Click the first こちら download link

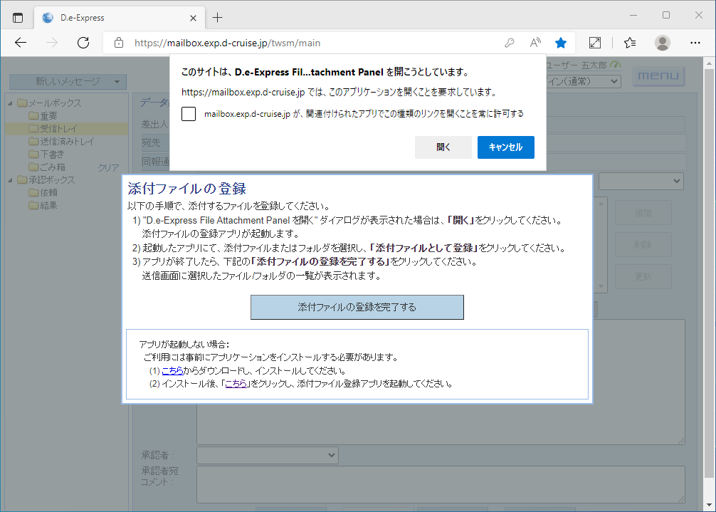coord(172,371)
